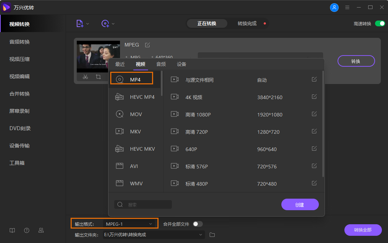Viewport: 388px width, 243px height.
Task: Click the pencil edit icon next to MPEG filename
Action: pyautogui.click(x=147, y=45)
